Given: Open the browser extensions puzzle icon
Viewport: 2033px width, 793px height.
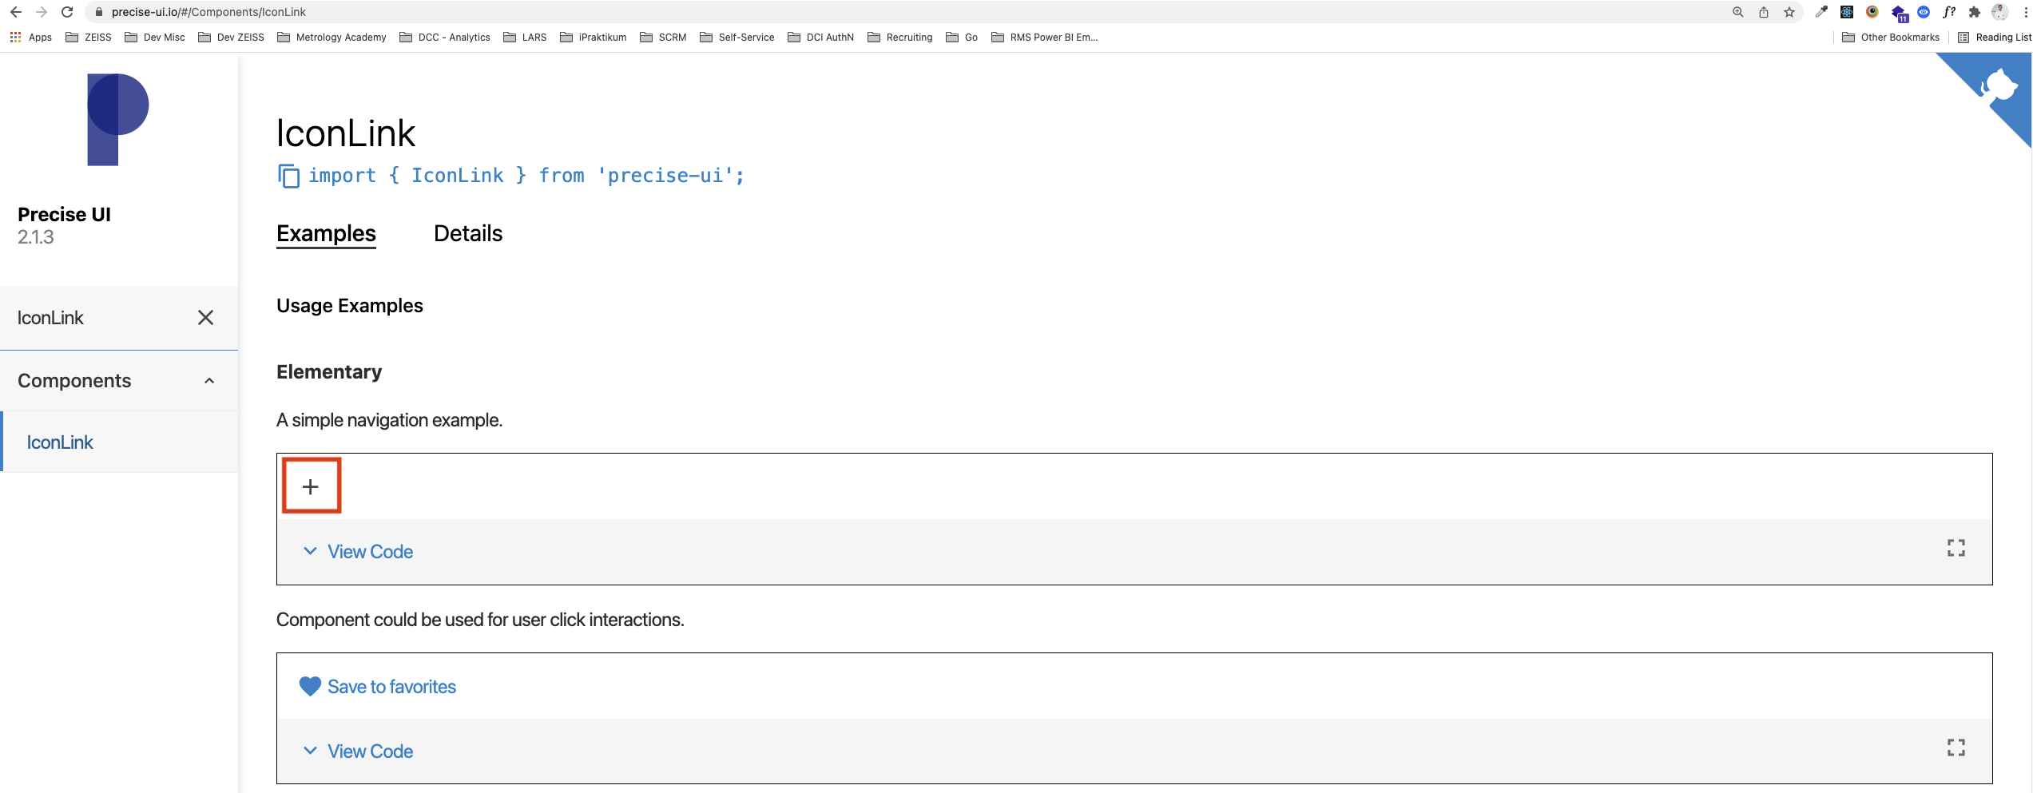Looking at the screenshot, I should pyautogui.click(x=1974, y=12).
